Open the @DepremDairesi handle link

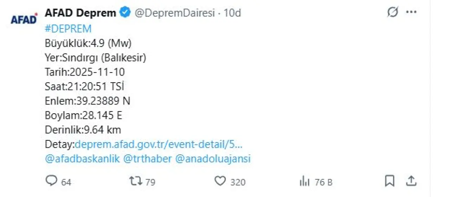(175, 13)
